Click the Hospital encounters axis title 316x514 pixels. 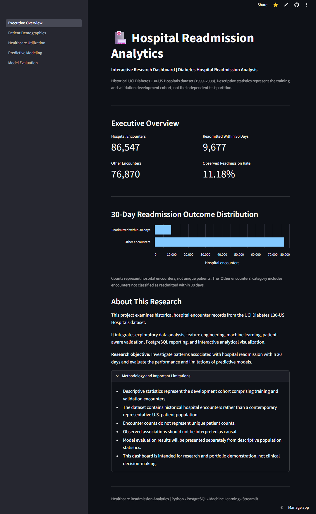click(x=222, y=263)
